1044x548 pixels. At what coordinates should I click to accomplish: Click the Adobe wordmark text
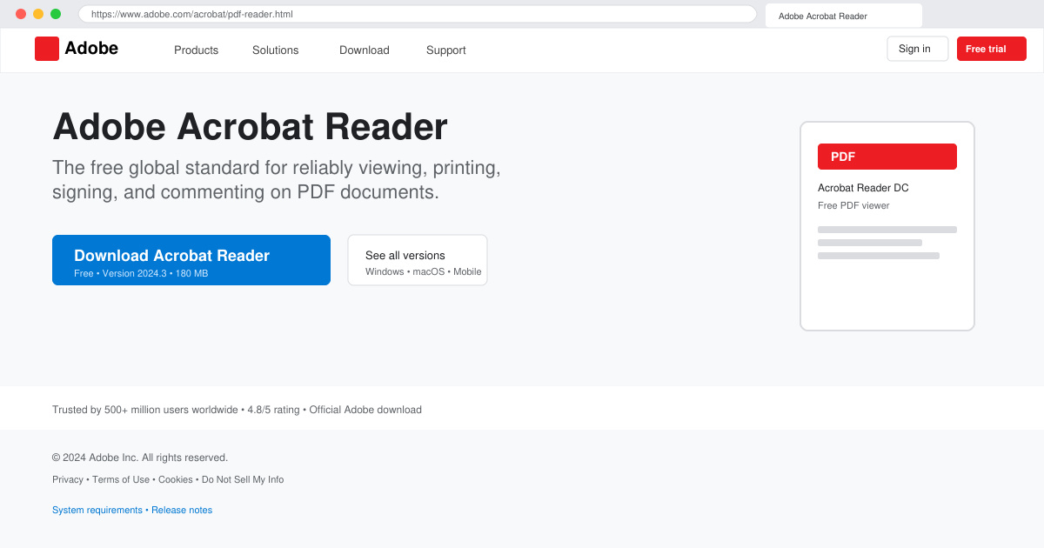(91, 49)
